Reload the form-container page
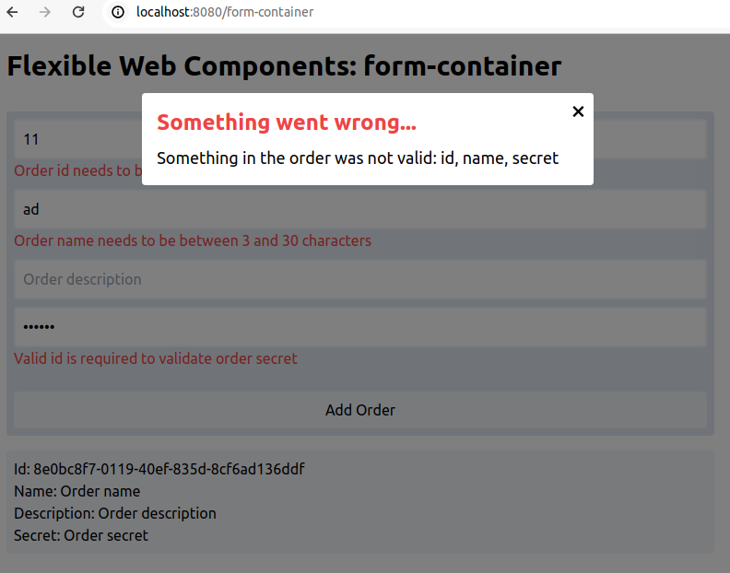730x573 pixels. [x=78, y=12]
